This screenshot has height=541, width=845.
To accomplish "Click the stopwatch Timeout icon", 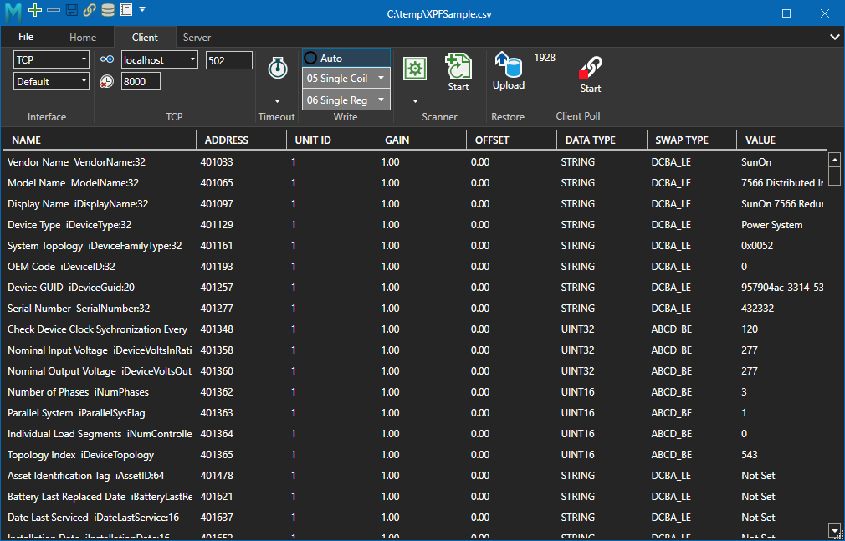I will tap(278, 69).
